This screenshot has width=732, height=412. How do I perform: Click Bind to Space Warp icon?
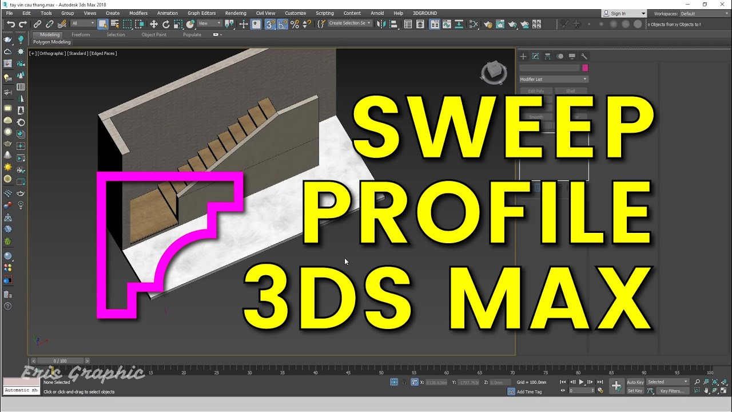(x=62, y=24)
